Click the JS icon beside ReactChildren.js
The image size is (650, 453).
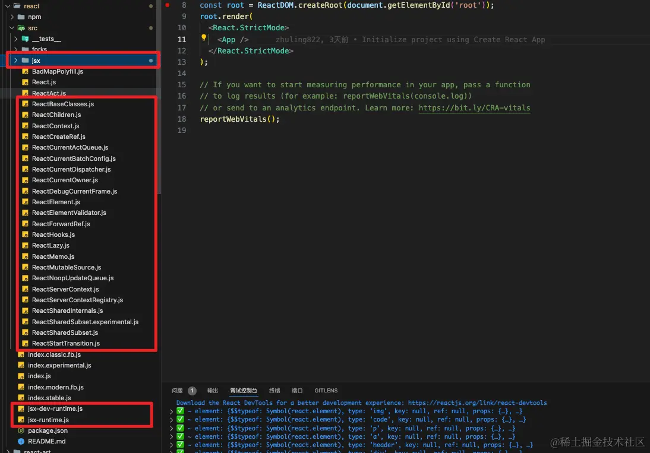coord(26,115)
